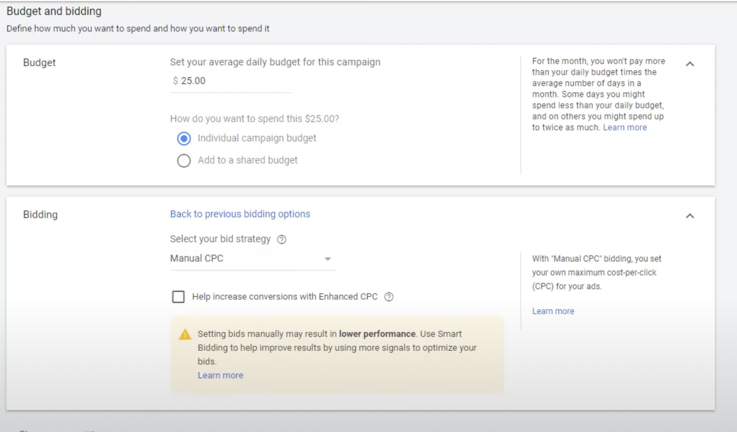
Task: Click the yellow warning triangle icon
Action: (185, 334)
